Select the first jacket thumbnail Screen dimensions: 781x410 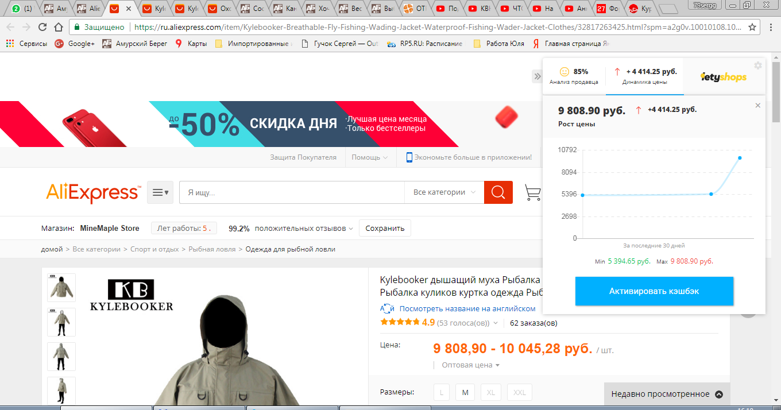(61, 288)
